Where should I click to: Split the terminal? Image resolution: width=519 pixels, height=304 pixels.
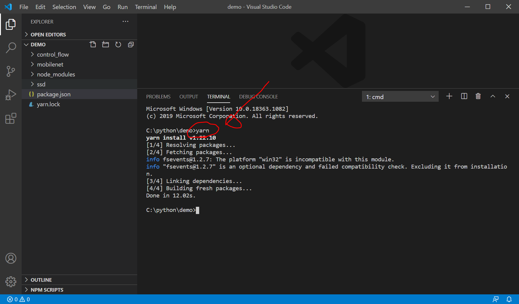click(464, 96)
